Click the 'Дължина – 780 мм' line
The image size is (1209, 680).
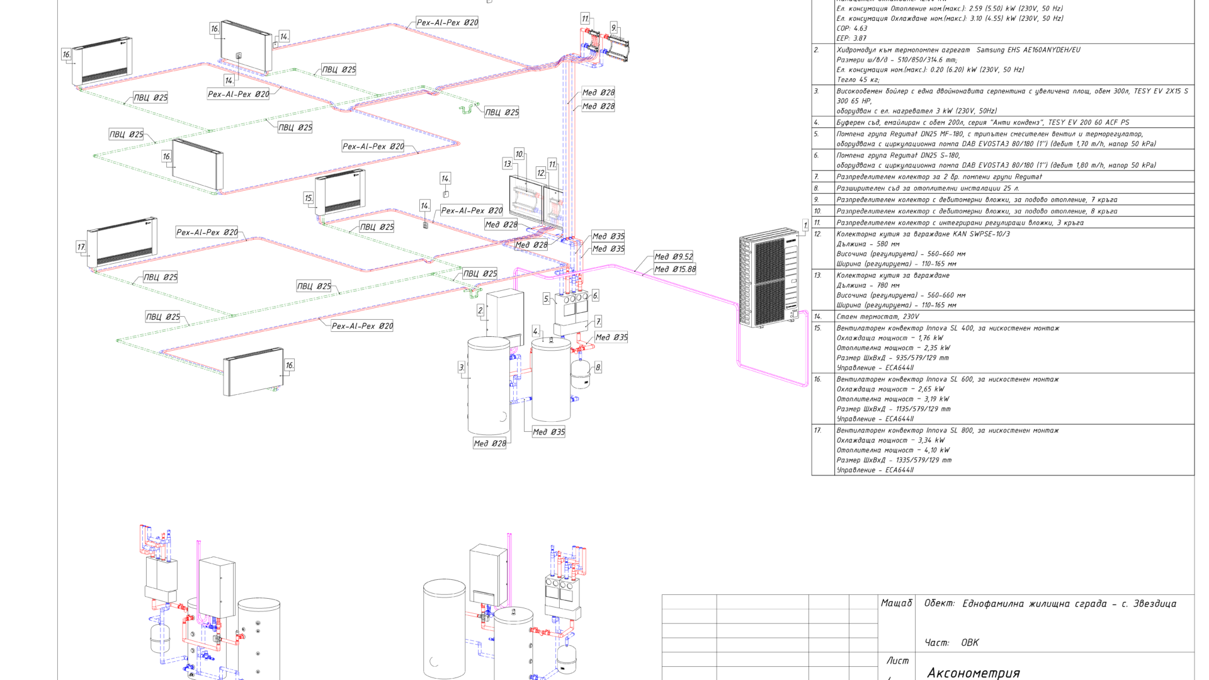pyautogui.click(x=868, y=285)
